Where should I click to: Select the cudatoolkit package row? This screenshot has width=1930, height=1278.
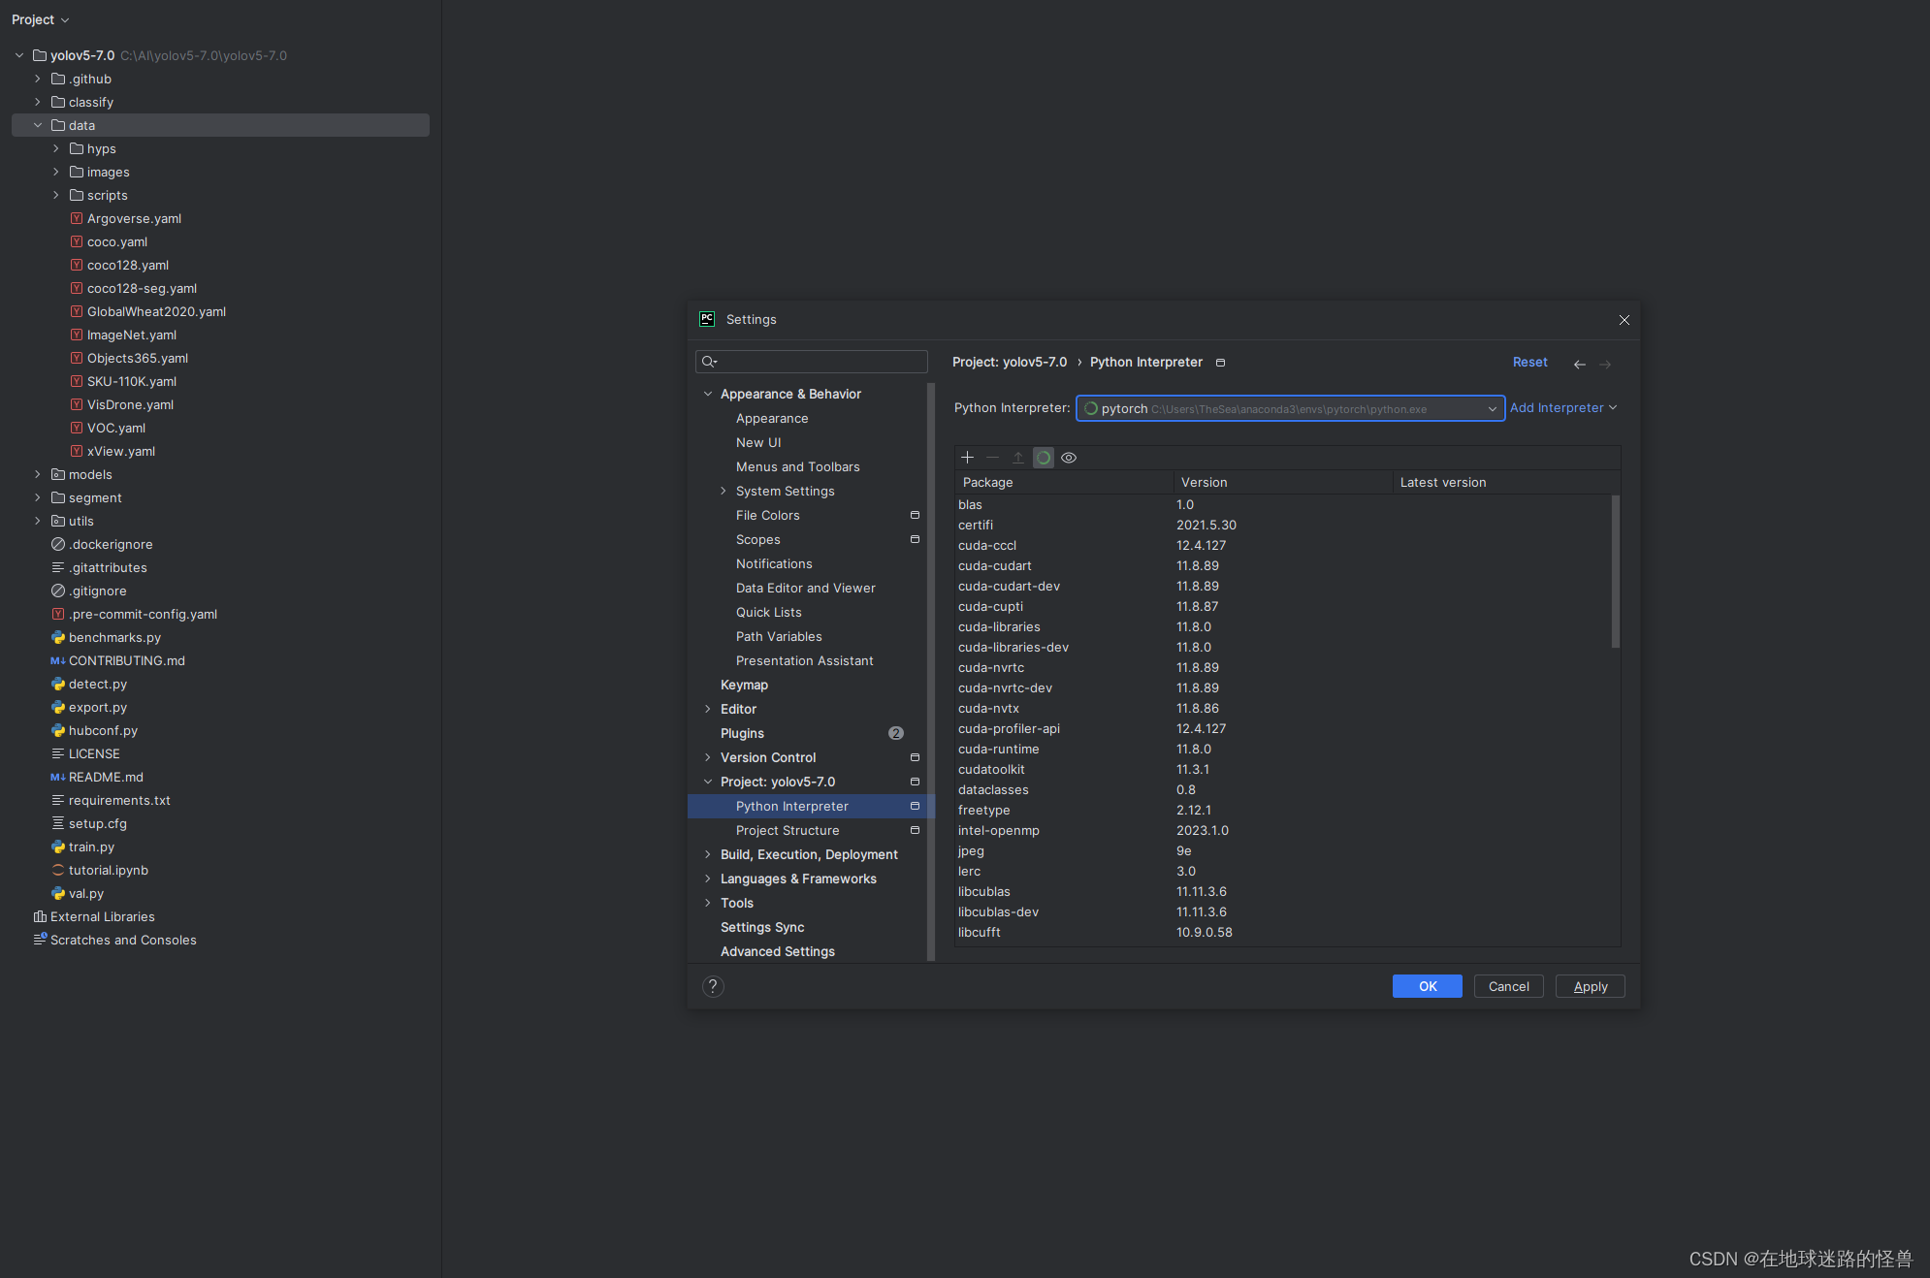pyautogui.click(x=1282, y=769)
